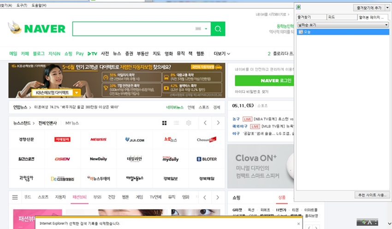The image size is (392, 229).
Task: Open 아이디 비밀번호 찾기 link
Action: (x=251, y=92)
